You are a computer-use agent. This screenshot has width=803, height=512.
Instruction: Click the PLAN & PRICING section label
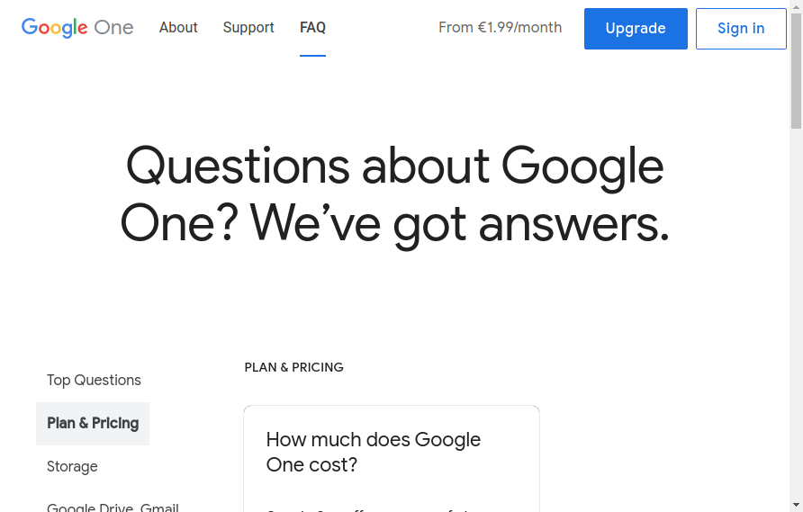pos(294,368)
